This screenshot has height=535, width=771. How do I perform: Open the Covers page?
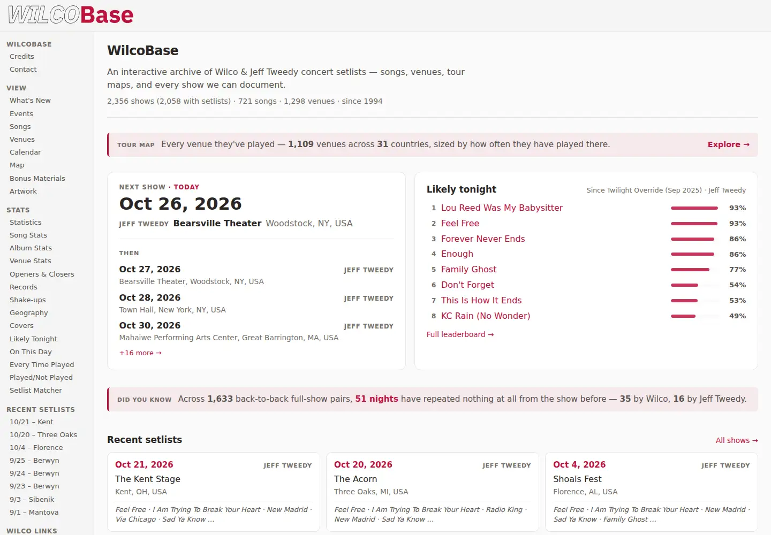tap(21, 326)
